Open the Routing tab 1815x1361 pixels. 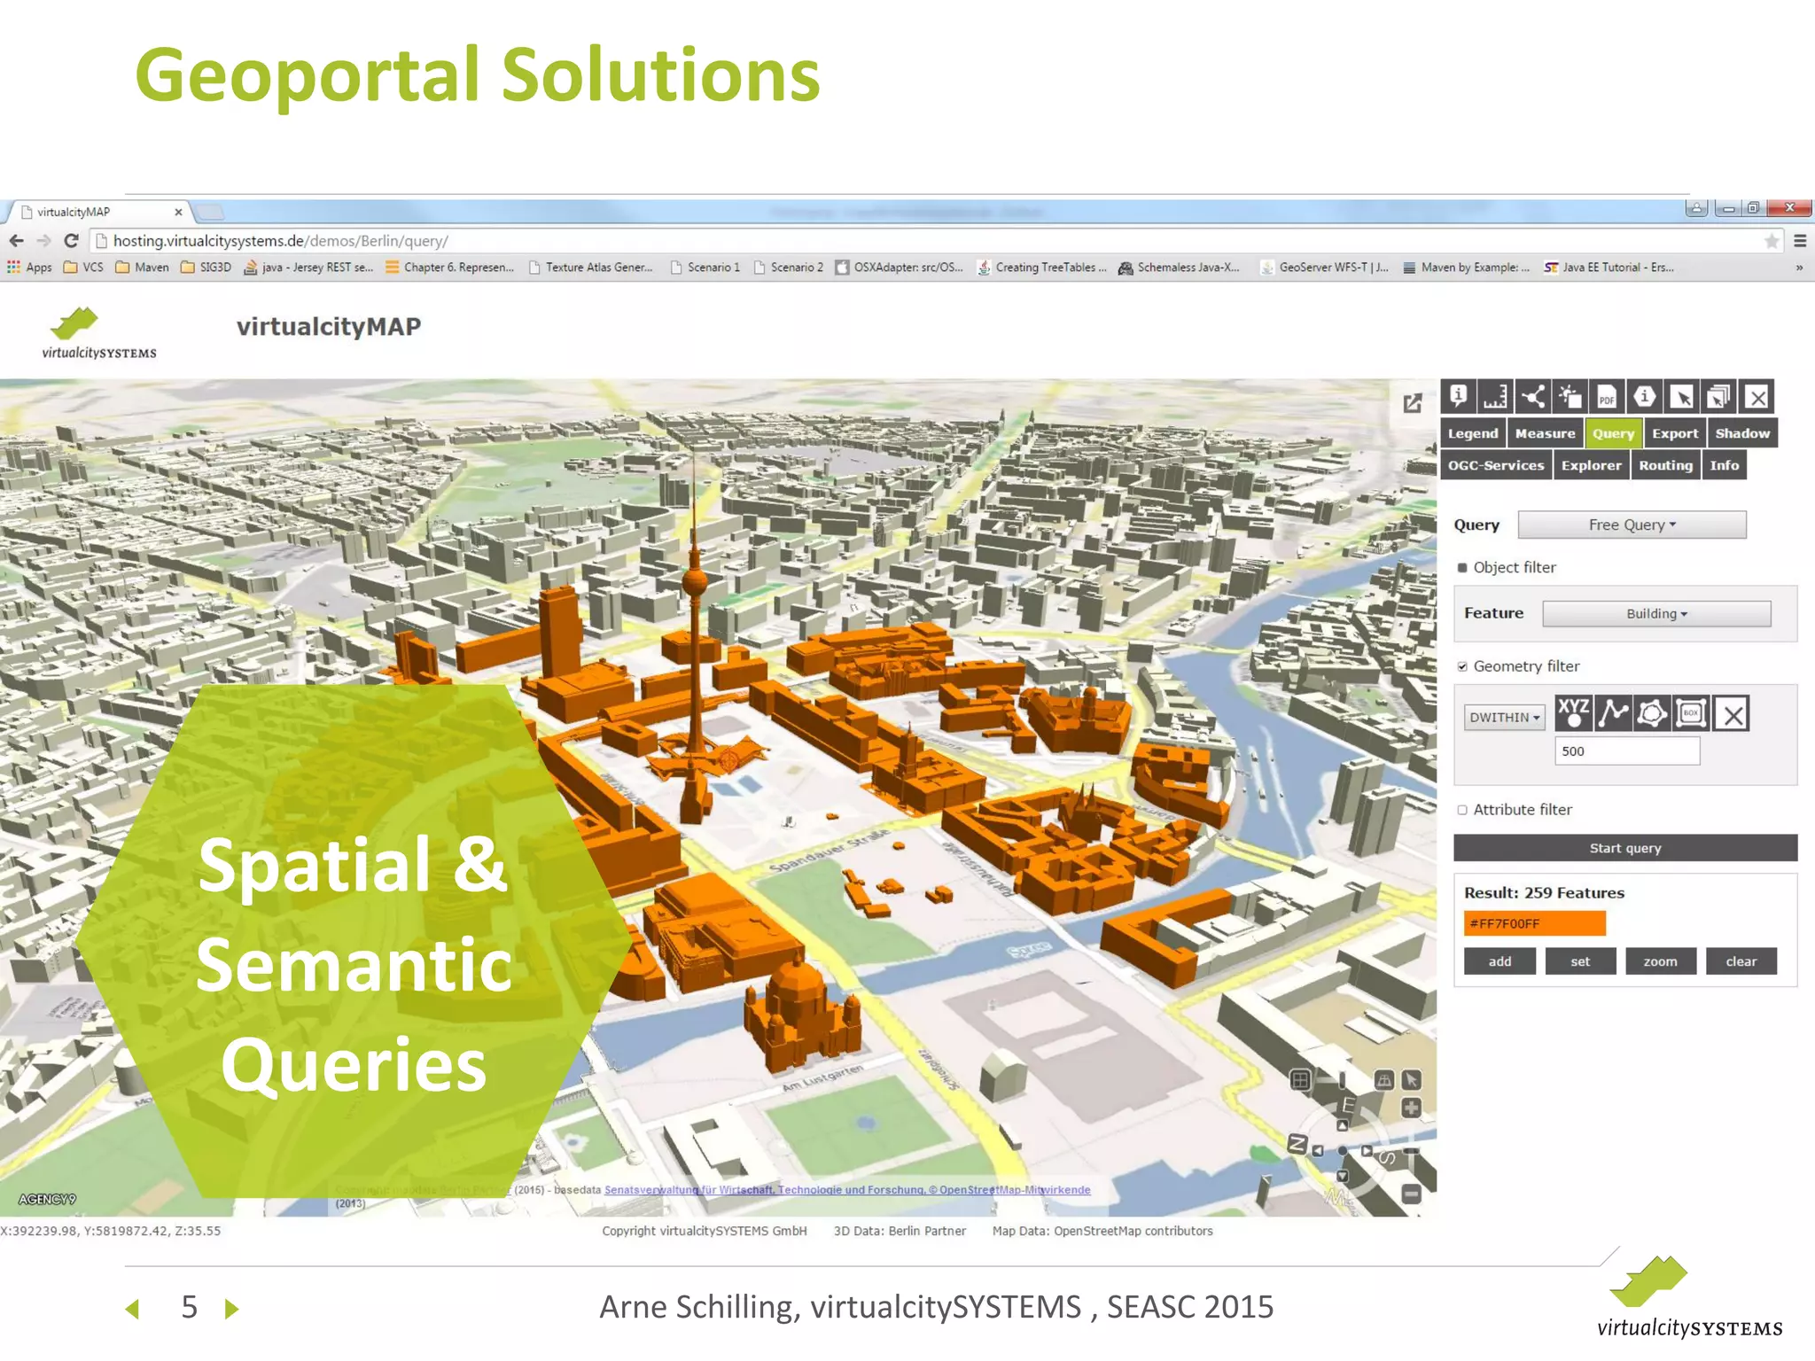pyautogui.click(x=1665, y=465)
